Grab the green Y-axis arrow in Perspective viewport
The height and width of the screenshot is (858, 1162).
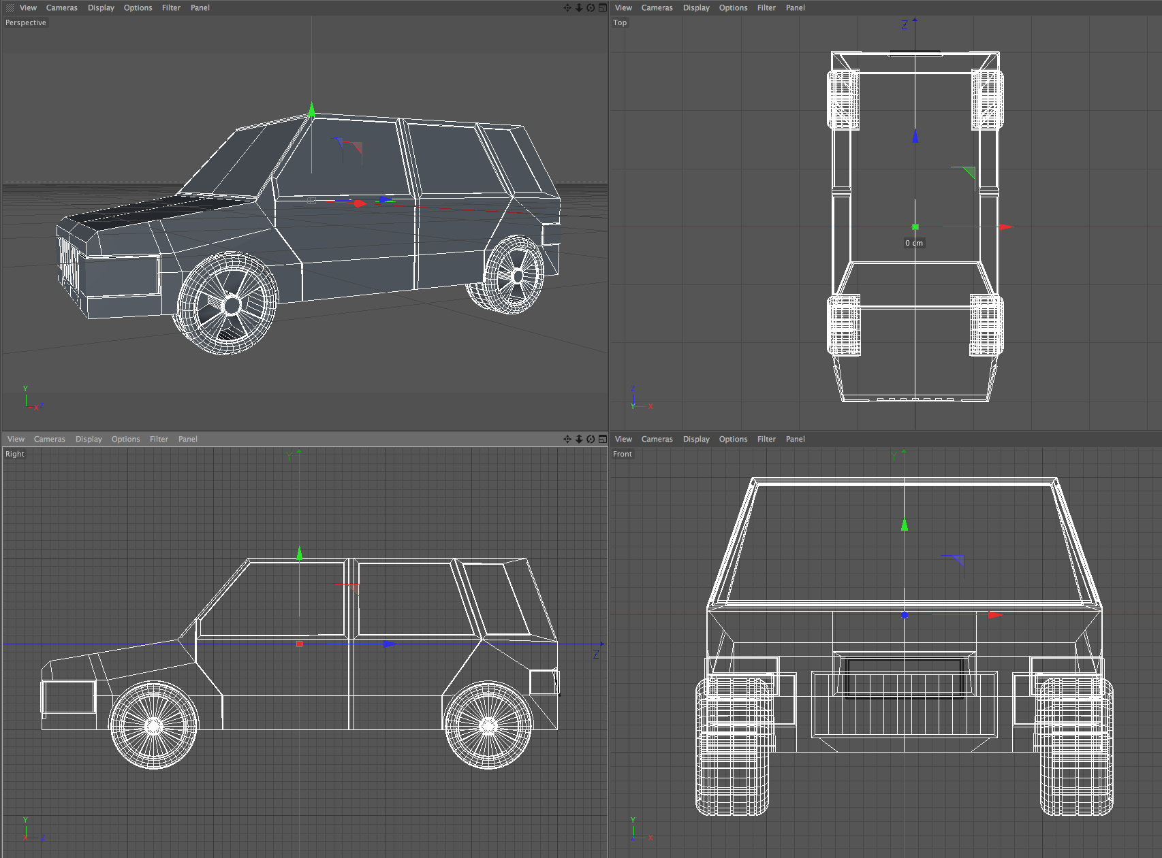coord(312,110)
